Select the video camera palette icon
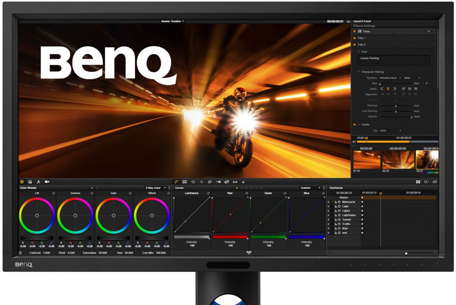 point(47,182)
